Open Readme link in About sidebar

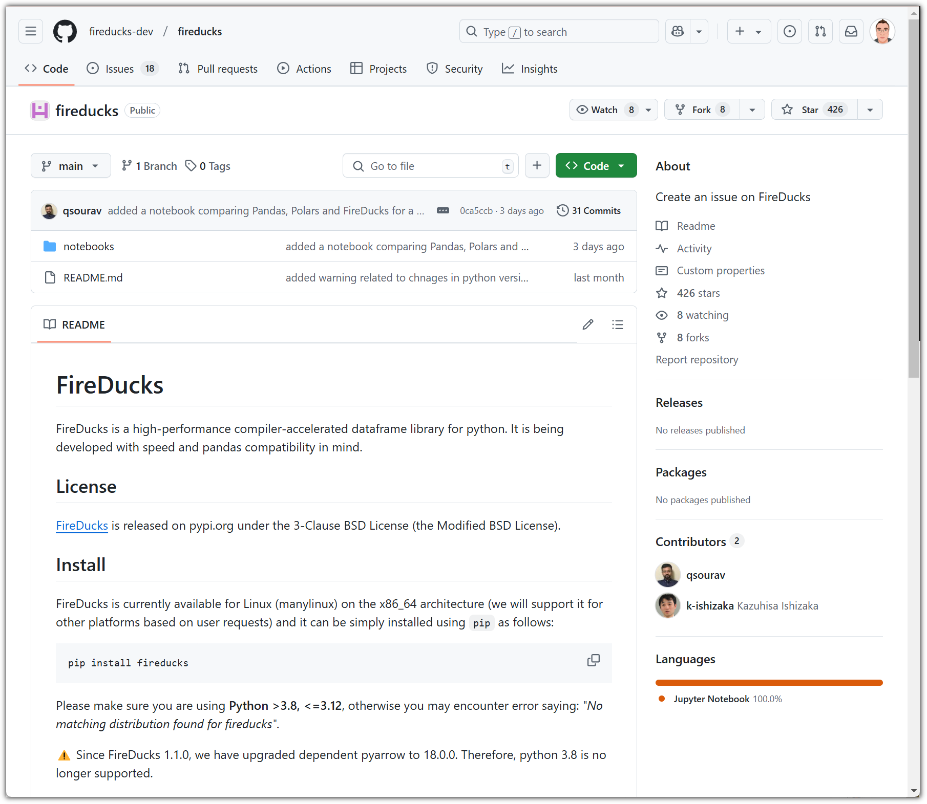(x=686, y=226)
